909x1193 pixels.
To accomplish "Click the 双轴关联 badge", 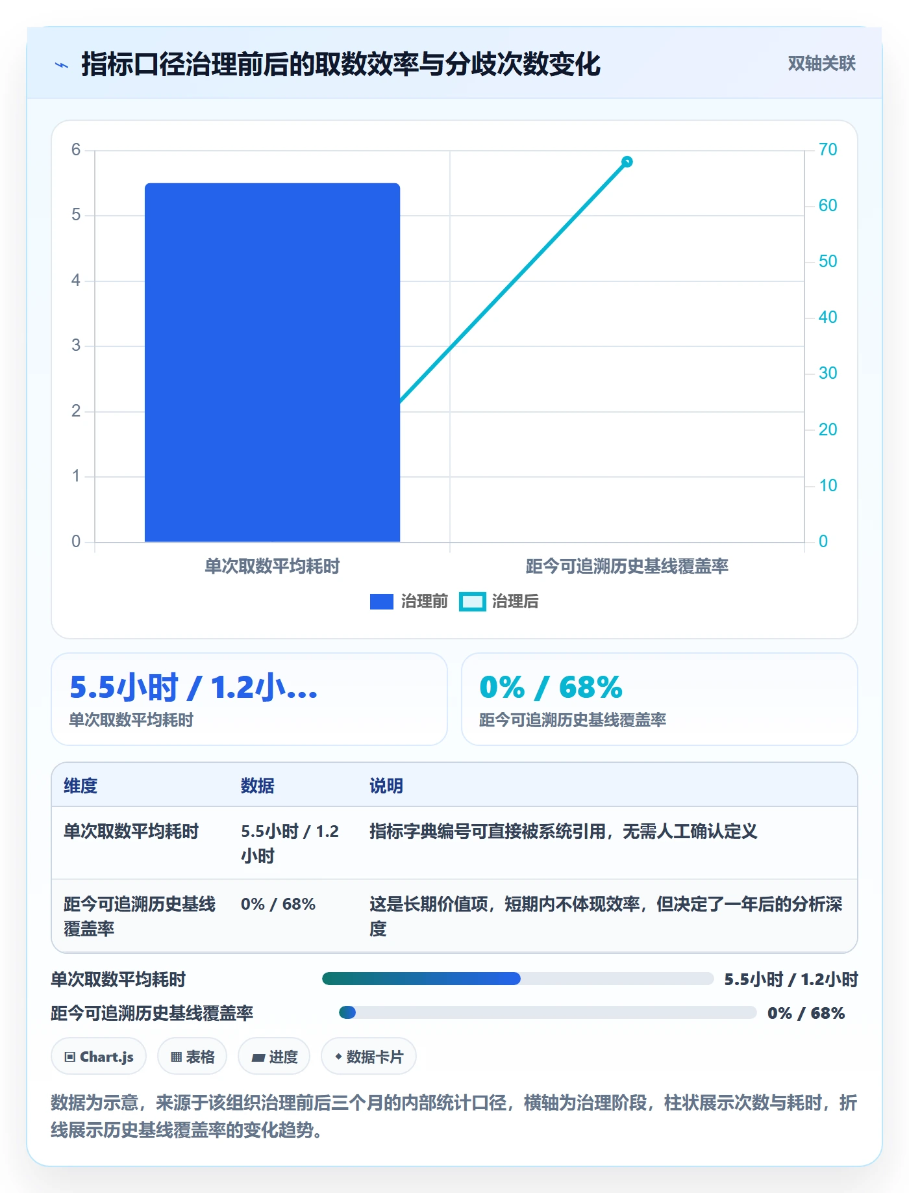I will point(821,64).
